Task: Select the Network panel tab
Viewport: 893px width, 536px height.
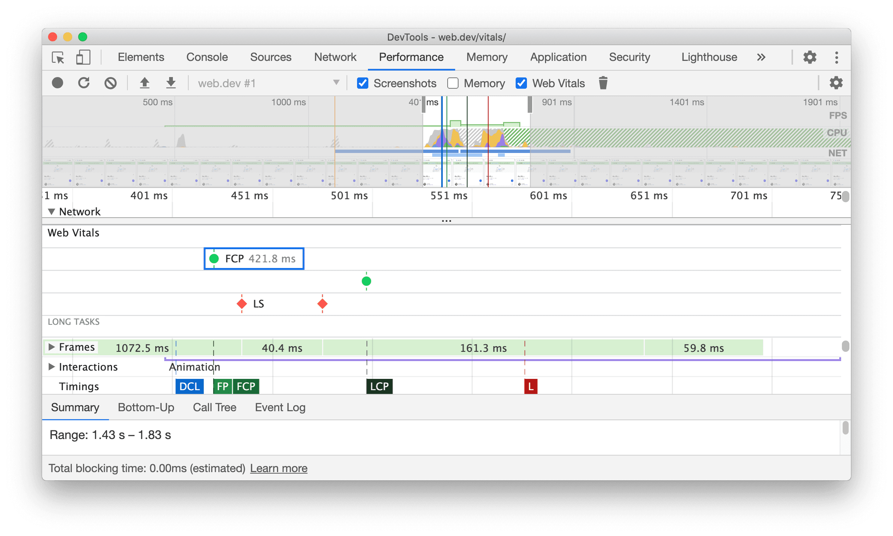Action: [335, 58]
